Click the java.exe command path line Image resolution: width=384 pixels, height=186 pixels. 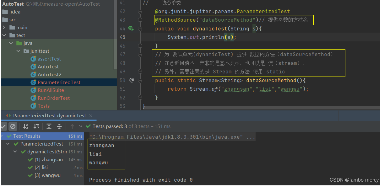click(172, 137)
